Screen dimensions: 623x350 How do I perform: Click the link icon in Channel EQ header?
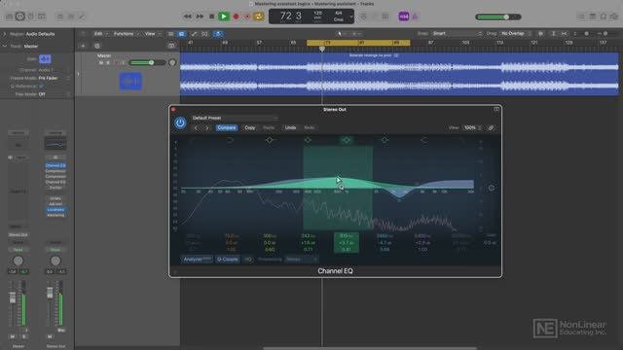click(492, 127)
